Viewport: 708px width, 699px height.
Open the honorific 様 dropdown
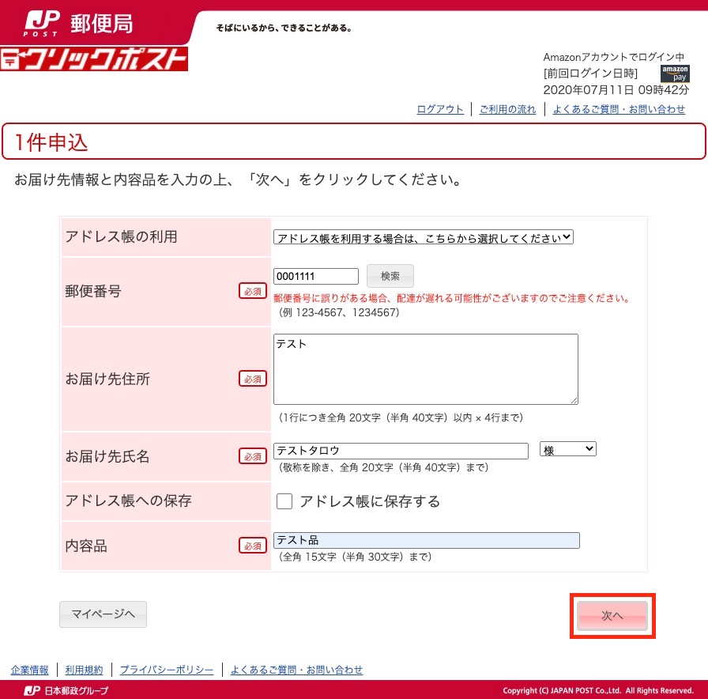point(567,448)
